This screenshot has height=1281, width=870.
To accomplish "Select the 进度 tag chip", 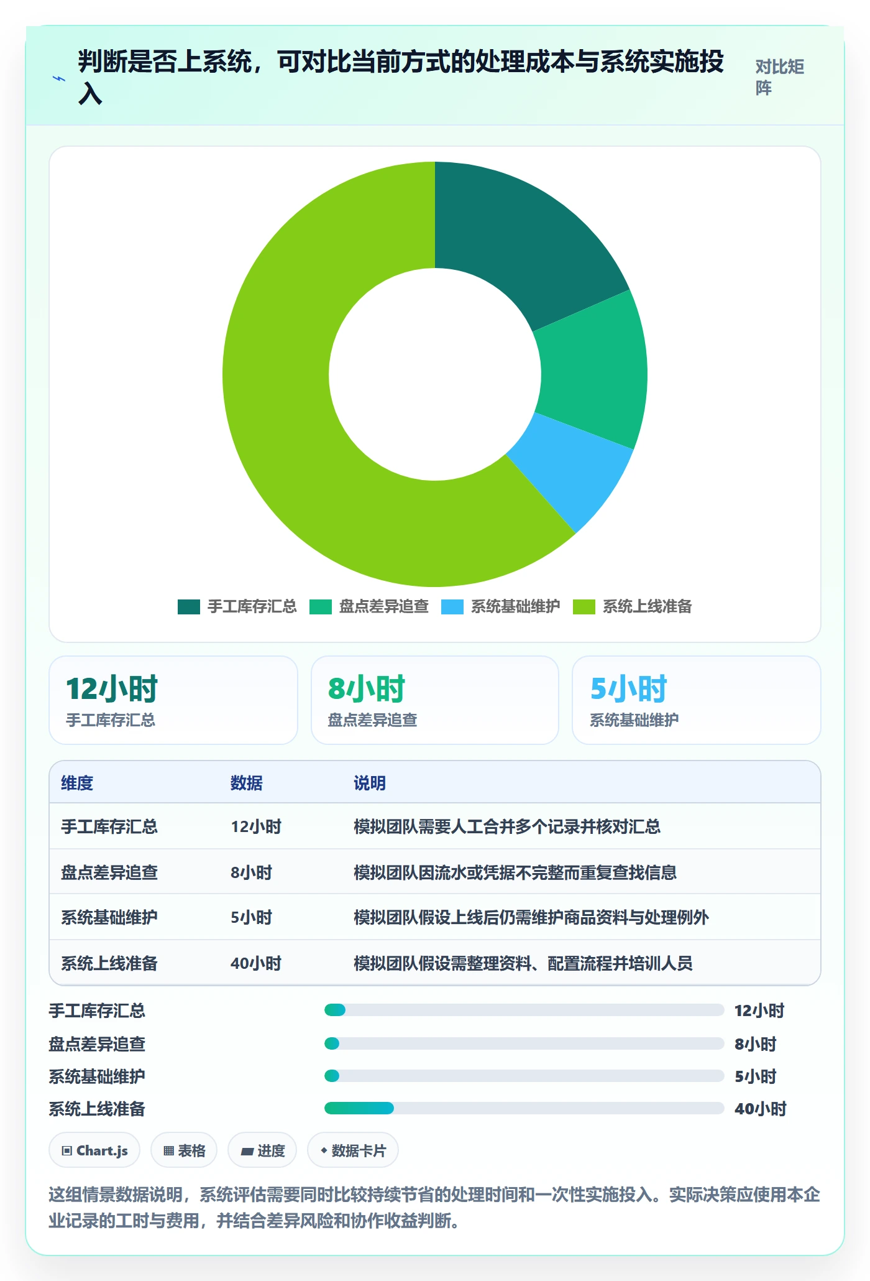I will 262,1150.
